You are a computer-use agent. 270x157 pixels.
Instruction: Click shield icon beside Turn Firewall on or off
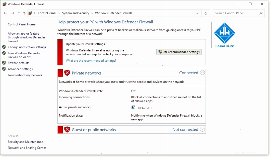4,53
